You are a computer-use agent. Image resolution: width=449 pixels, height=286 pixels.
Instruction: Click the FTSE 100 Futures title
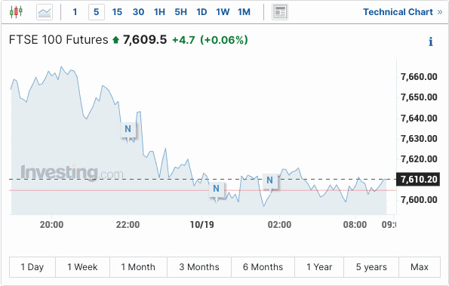pos(58,40)
